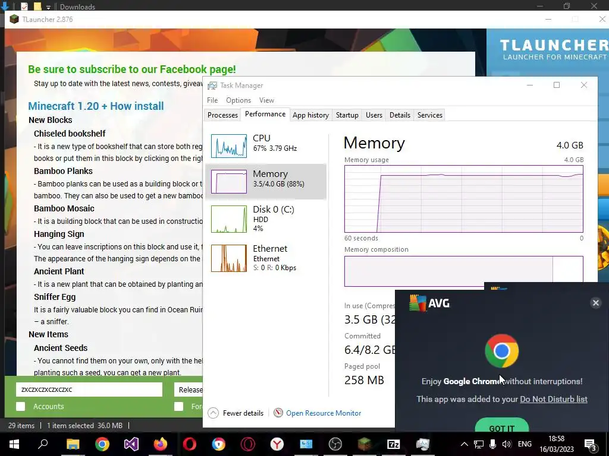Click the GOT IT button in AVG popup
Viewport: 609px width, 456px height.
[502, 425]
